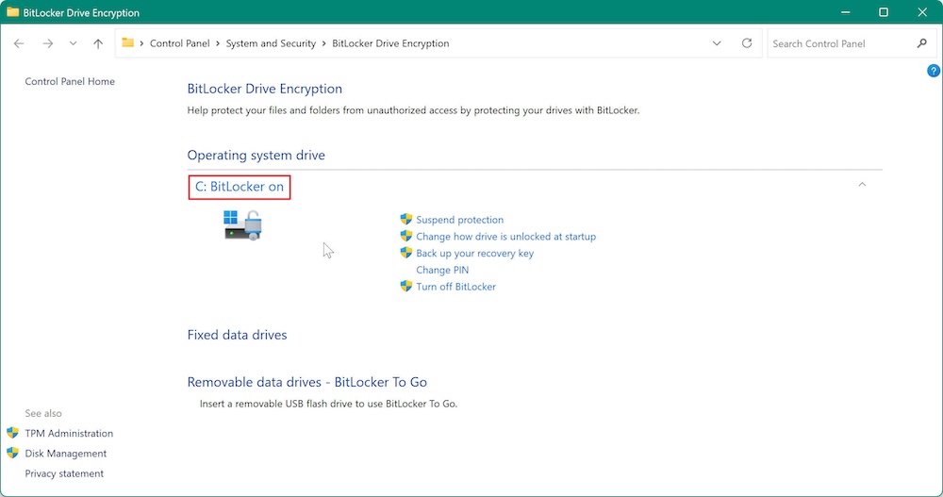This screenshot has height=497, width=943.
Task: Click the Back navigation arrow
Action: coord(19,43)
